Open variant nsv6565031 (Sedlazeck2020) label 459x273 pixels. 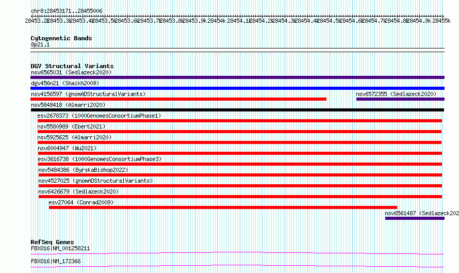71,72
